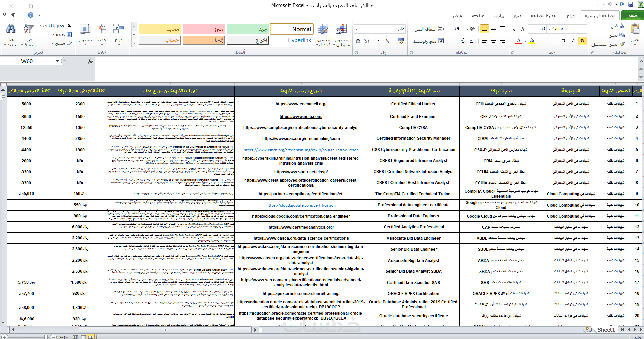Open the font size dropdown
The image size is (644, 339).
[x=531, y=29]
